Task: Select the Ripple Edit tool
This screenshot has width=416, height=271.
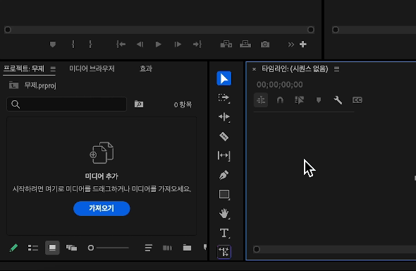Action: click(224, 117)
